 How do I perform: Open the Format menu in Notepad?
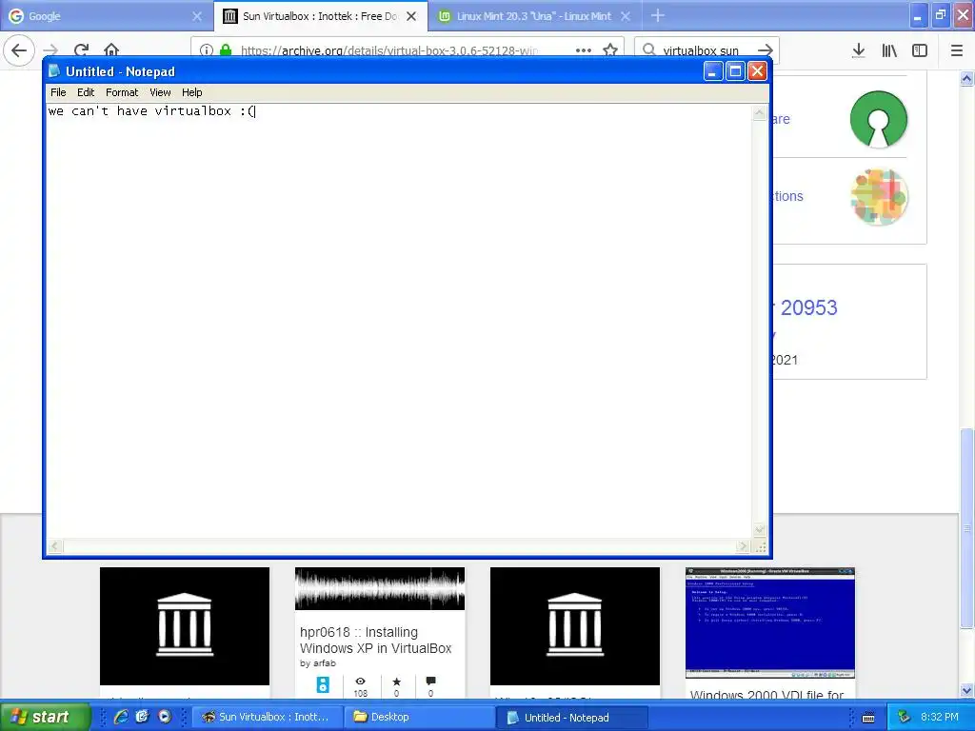[121, 92]
